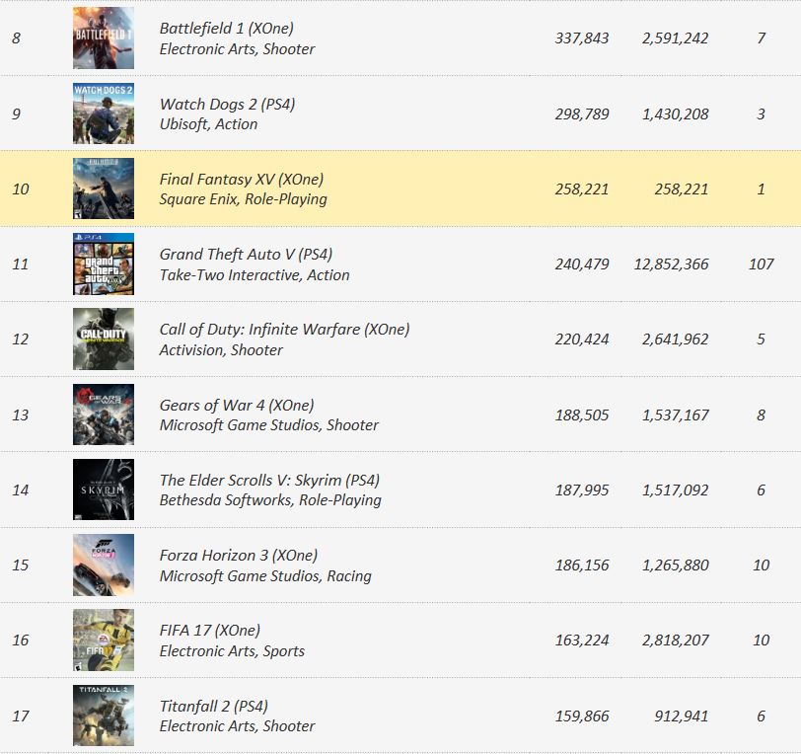Open the Skyrim cover thumbnail
The height and width of the screenshot is (754, 801).
(104, 490)
